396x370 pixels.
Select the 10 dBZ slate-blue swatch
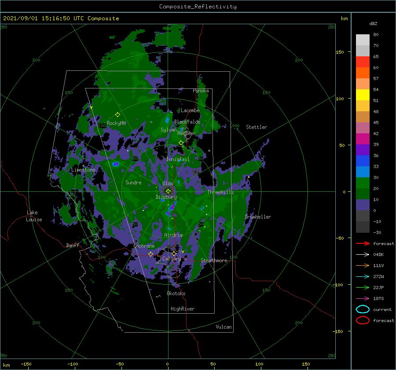click(x=363, y=205)
